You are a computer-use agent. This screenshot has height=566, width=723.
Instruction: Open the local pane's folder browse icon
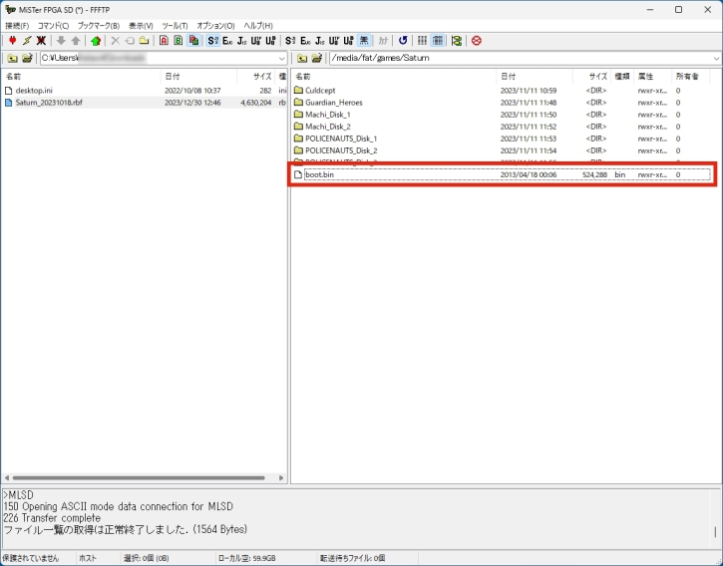27,58
